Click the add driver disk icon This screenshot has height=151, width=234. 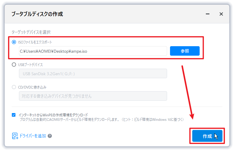[x=15, y=136]
